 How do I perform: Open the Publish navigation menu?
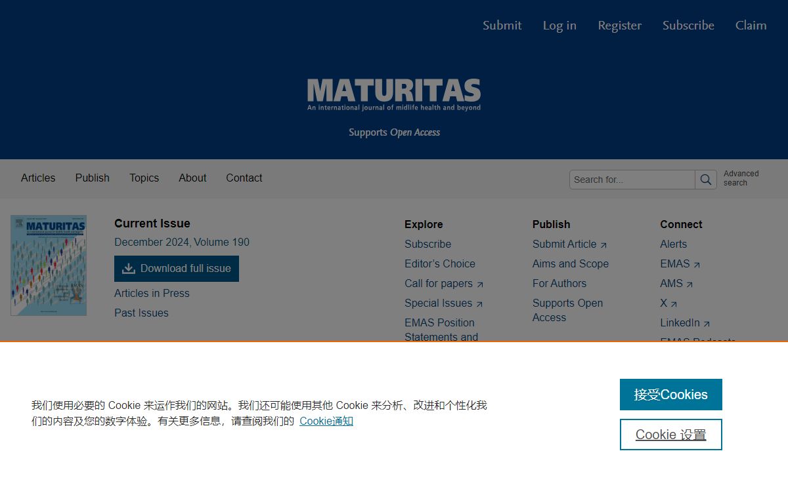pos(92,178)
